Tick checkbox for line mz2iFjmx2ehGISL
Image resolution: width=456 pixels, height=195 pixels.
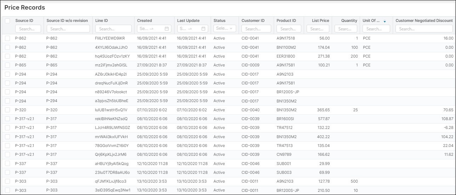[x=7, y=65]
